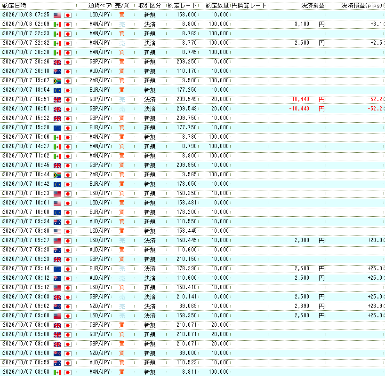This screenshot has height=377, width=385.
Task: Click the US flag in the 2026/10/08 07:25 row
Action: tap(57, 15)
